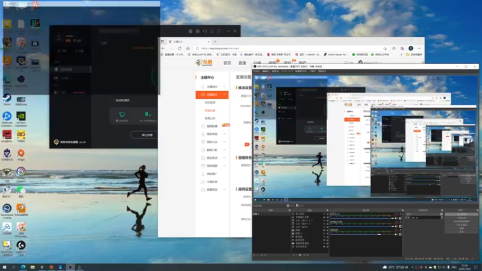Adjust third mixer channel volume slider
Screen dimensions: 482x271
[362, 234]
